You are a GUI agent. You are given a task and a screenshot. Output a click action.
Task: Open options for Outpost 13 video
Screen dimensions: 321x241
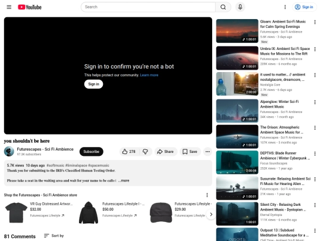pyautogui.click(x=315, y=230)
